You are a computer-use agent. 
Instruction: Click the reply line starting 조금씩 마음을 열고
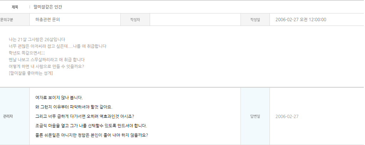tap(91, 126)
